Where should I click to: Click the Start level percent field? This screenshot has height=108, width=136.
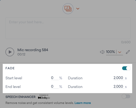click(55, 78)
